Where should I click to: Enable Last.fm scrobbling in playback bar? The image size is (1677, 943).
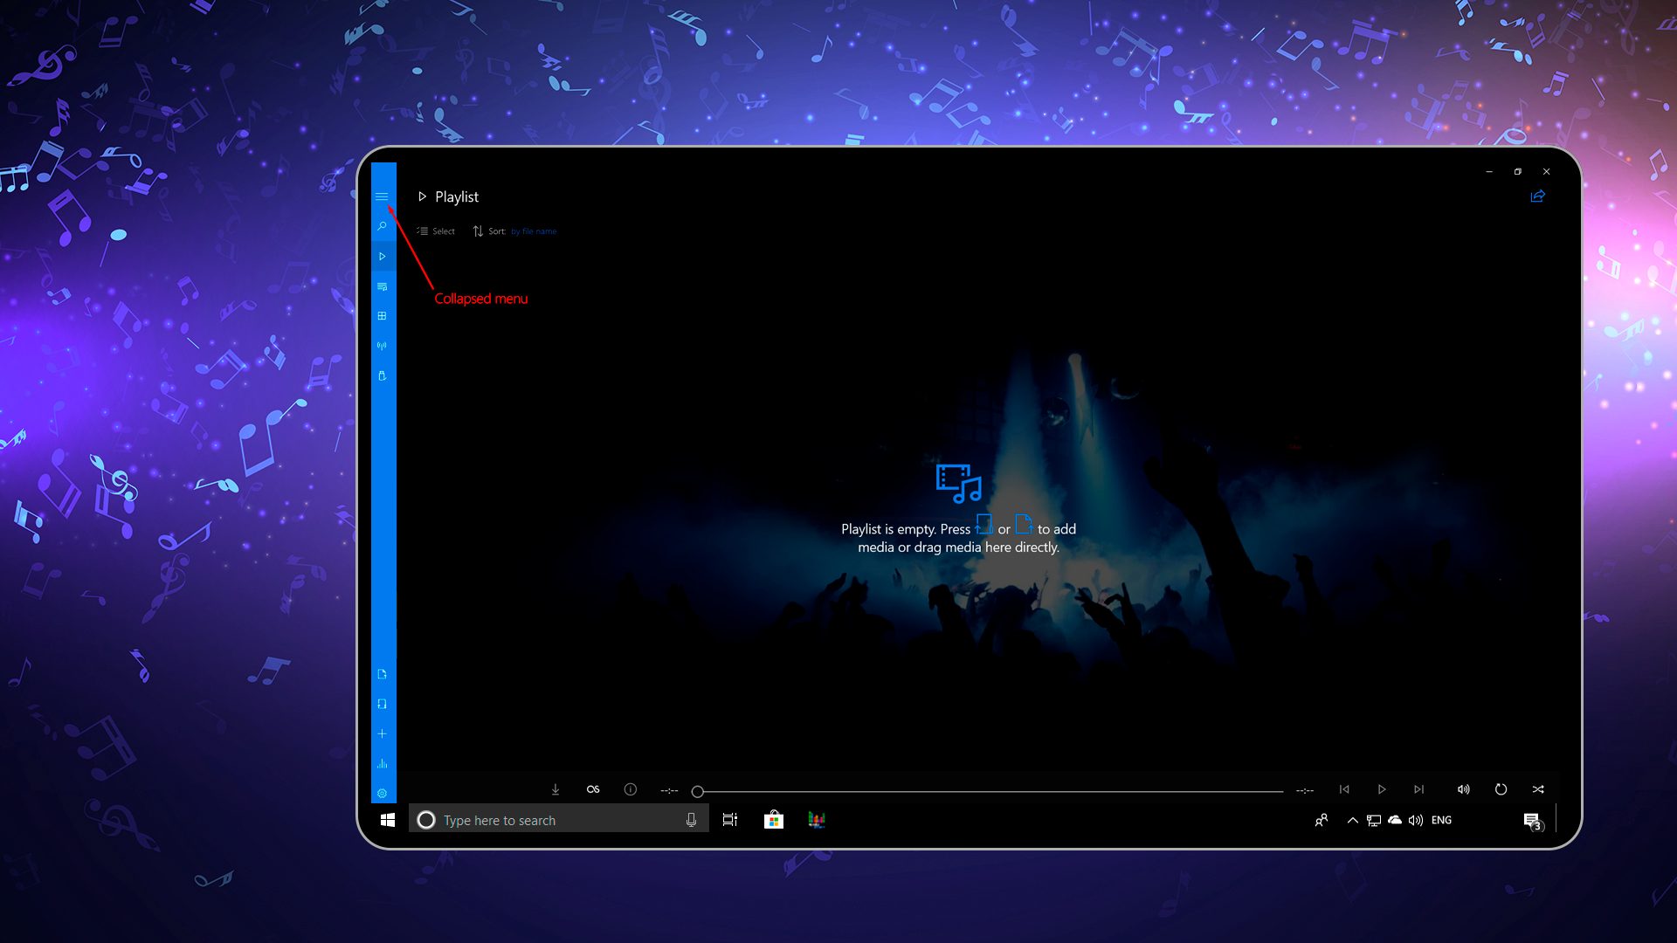click(x=593, y=789)
